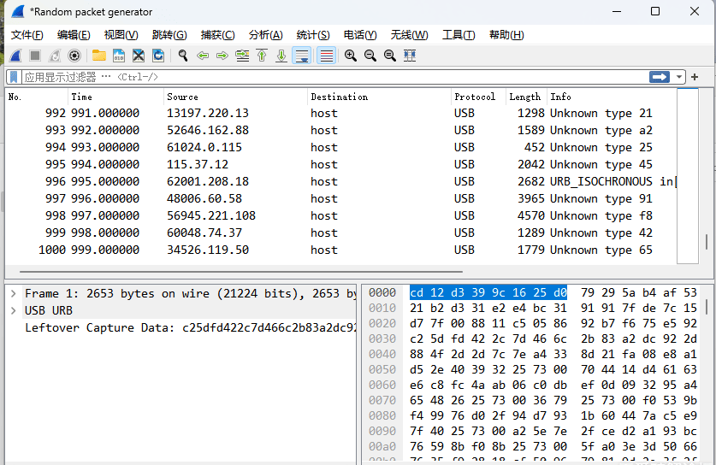Screen dimensions: 716x465
Task: Open the display filter history dropdown arrow
Action: (x=680, y=77)
